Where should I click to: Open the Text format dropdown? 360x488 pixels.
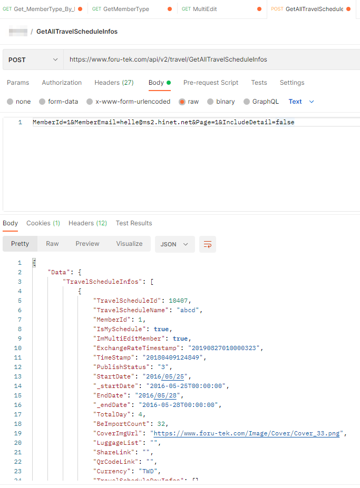tap(301, 102)
